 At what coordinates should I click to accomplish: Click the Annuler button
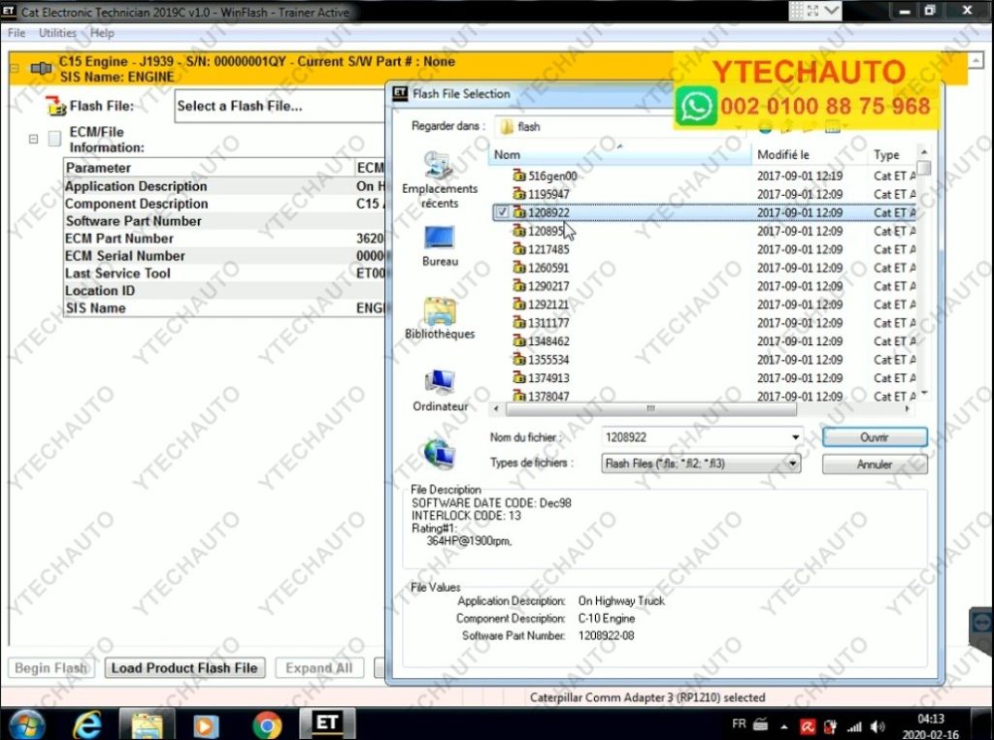tap(875, 465)
